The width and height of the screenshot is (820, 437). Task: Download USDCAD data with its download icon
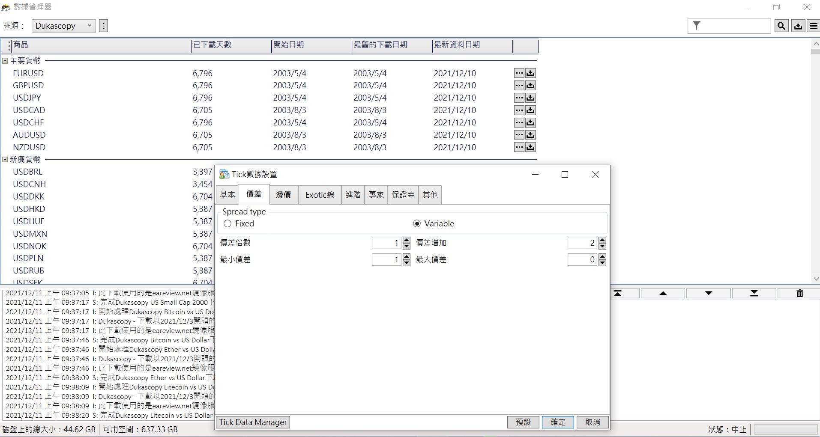530,110
